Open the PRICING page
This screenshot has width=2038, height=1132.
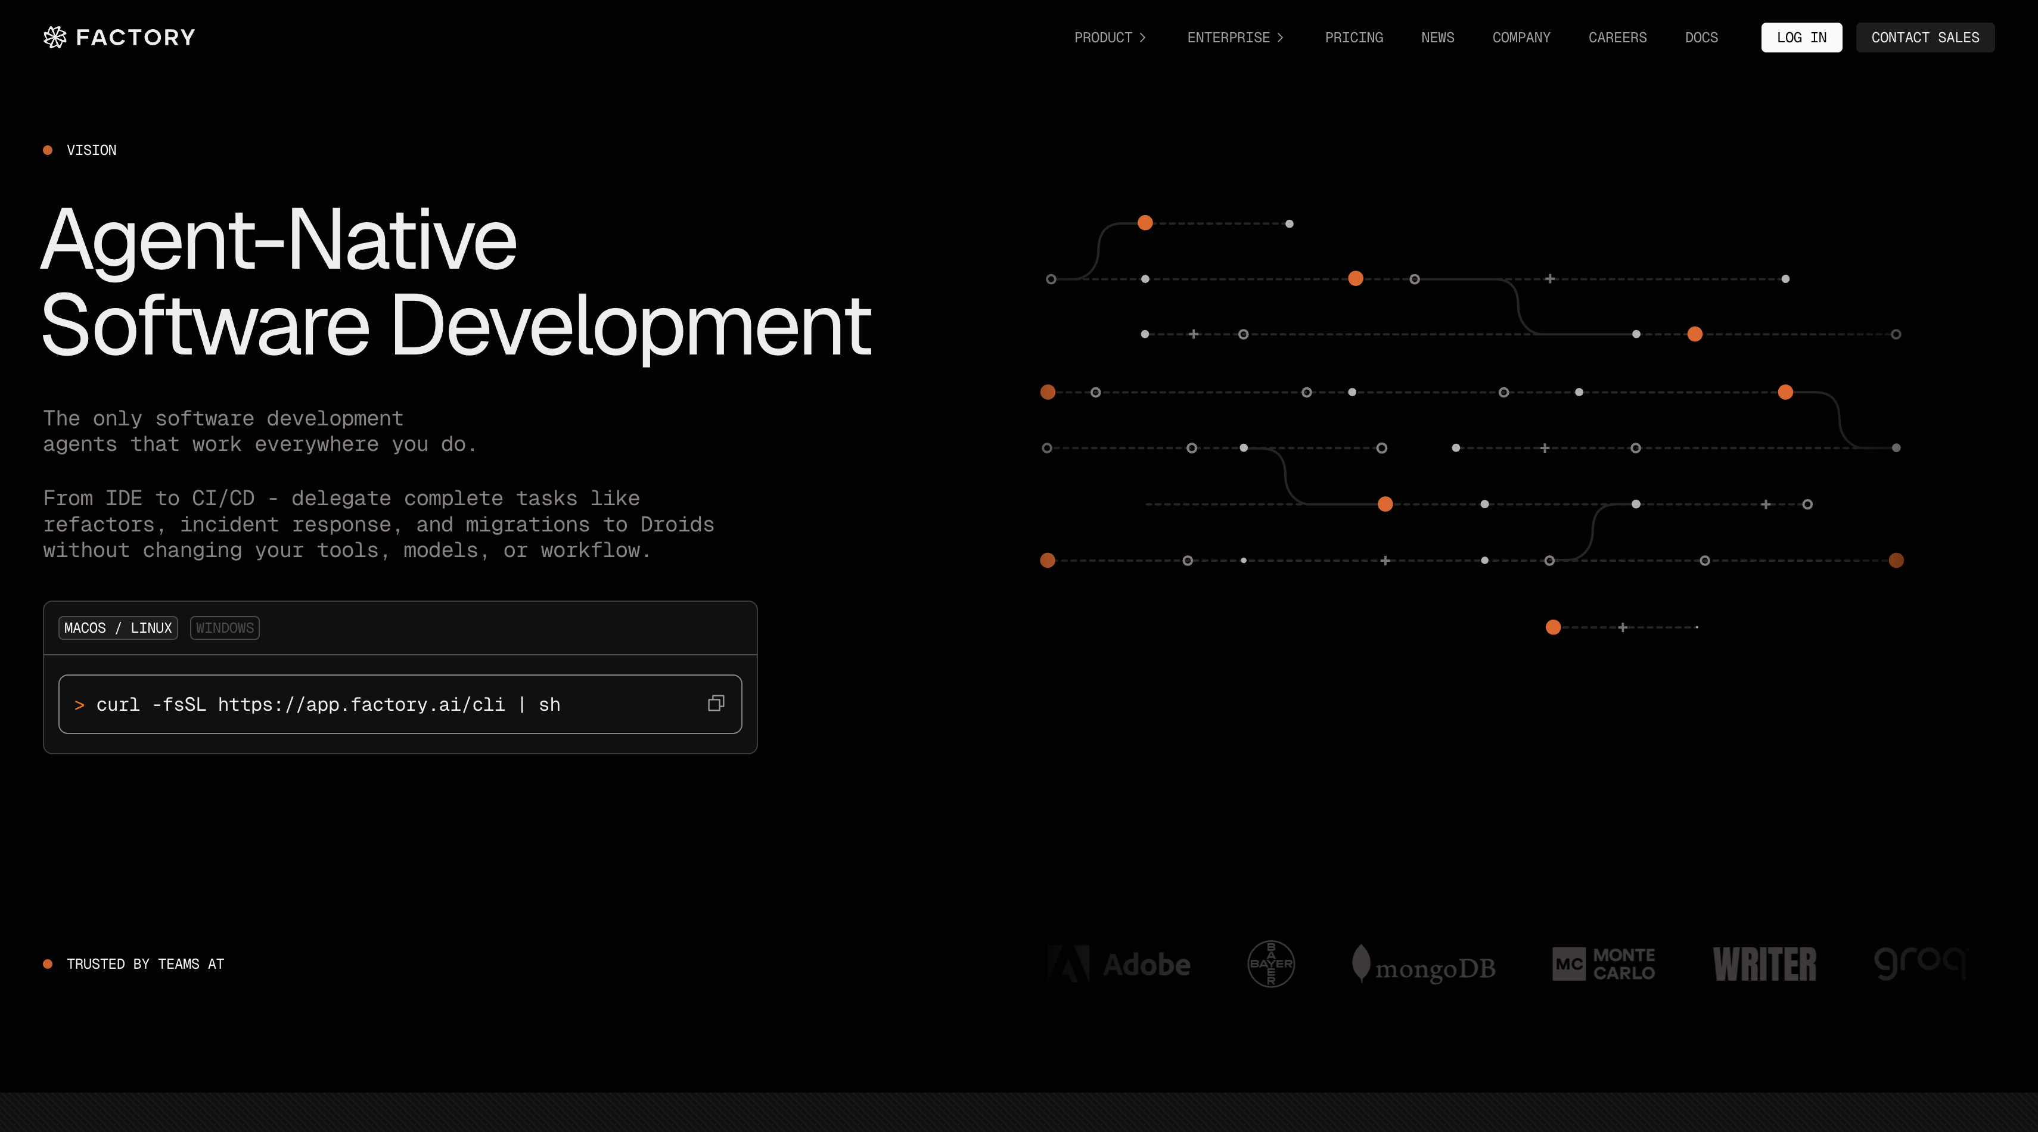pyautogui.click(x=1354, y=37)
